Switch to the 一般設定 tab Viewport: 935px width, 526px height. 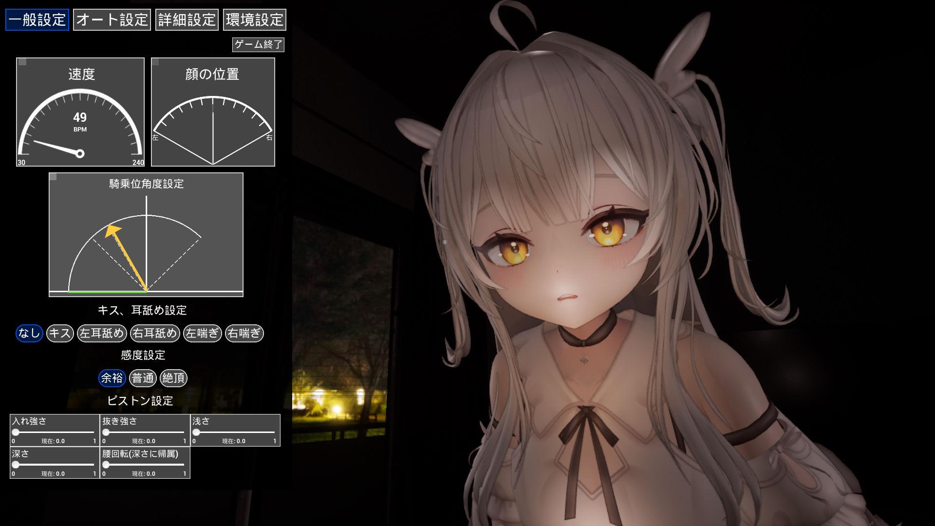(37, 19)
